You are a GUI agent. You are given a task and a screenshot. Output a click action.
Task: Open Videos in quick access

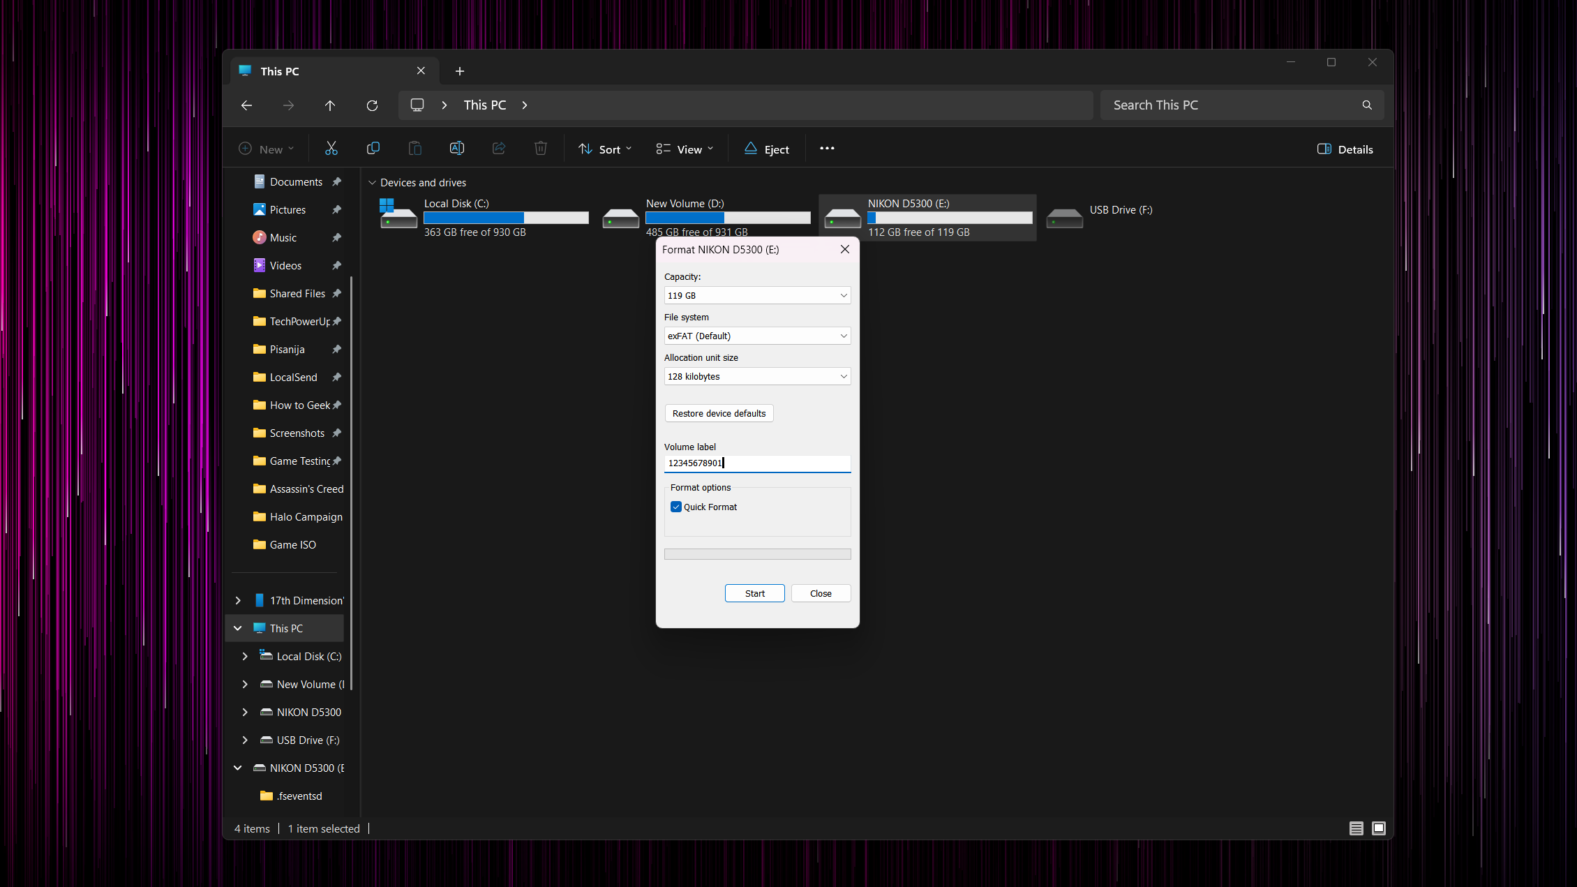pos(286,266)
